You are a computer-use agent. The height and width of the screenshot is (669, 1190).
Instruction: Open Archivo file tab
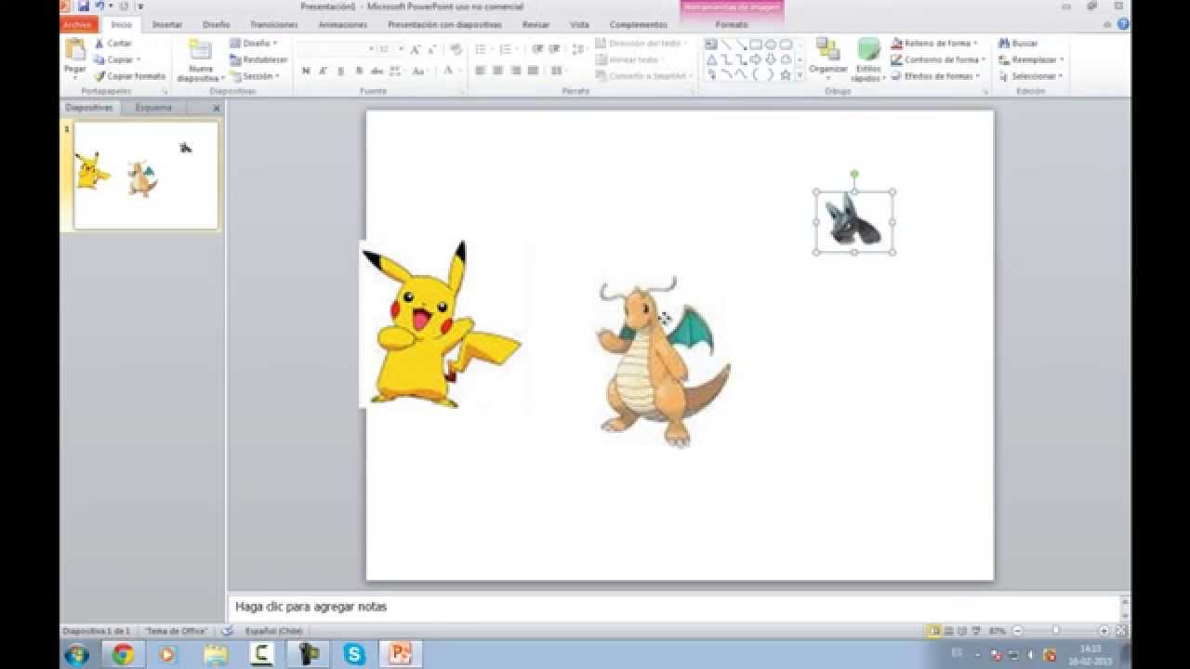coord(78,25)
